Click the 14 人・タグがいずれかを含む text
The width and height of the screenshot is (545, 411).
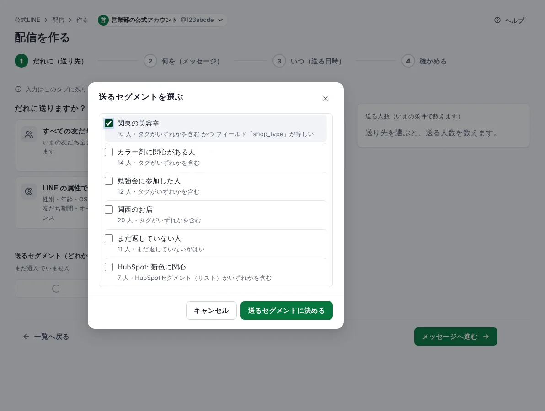(x=159, y=163)
